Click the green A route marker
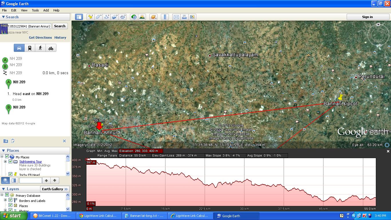391x220 pixels. pos(9,84)
